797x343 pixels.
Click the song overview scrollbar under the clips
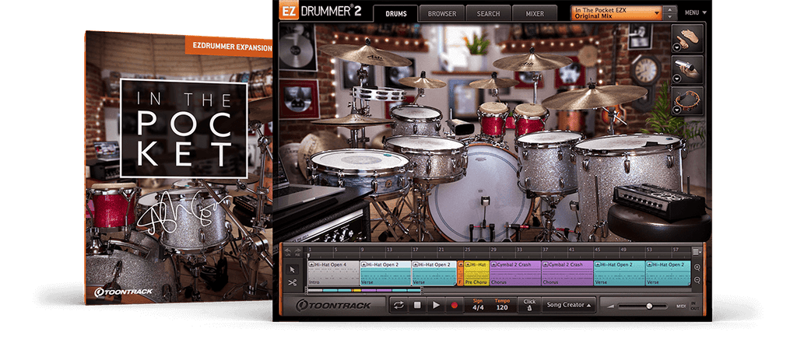pyautogui.click(x=364, y=291)
